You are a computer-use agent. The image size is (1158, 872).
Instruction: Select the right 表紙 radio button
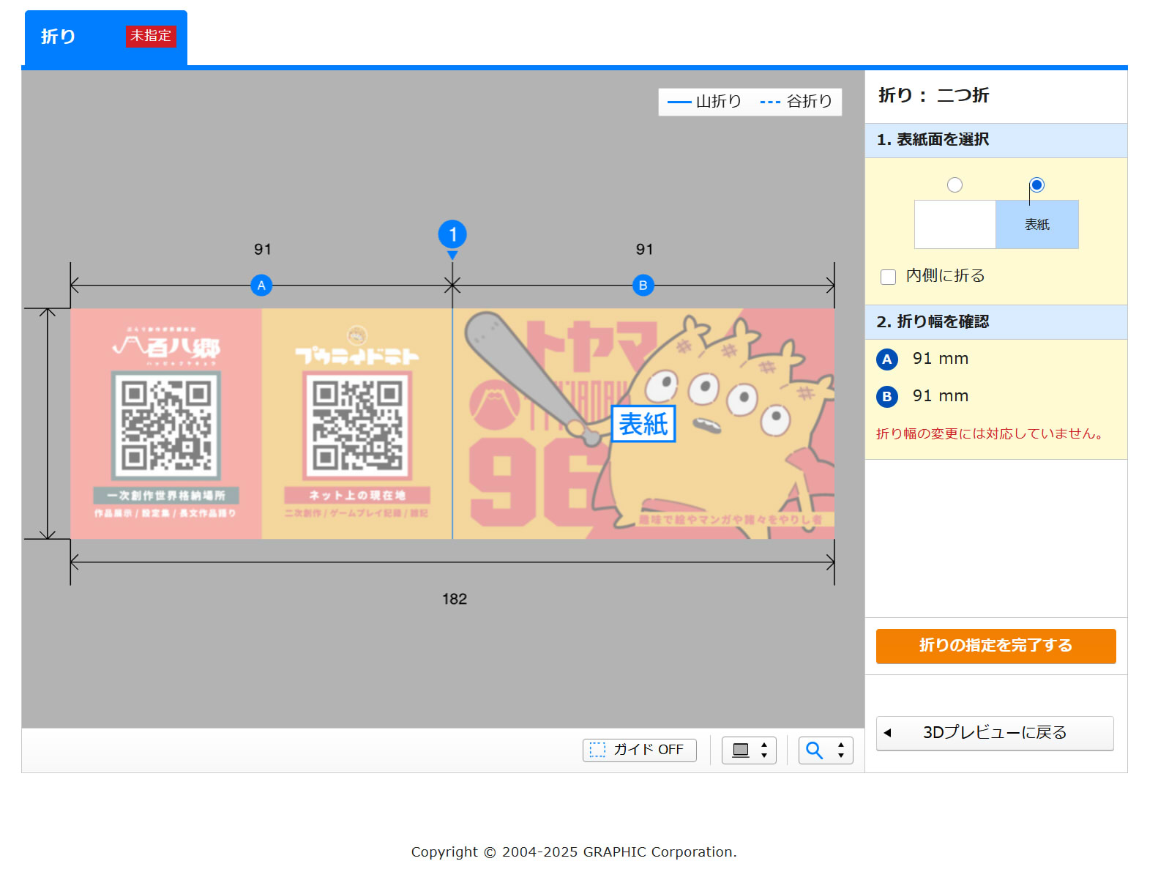(1036, 185)
